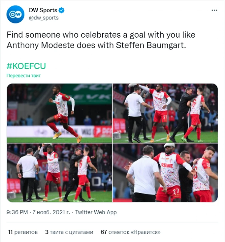Open the three-dot more options menu

[215, 10]
